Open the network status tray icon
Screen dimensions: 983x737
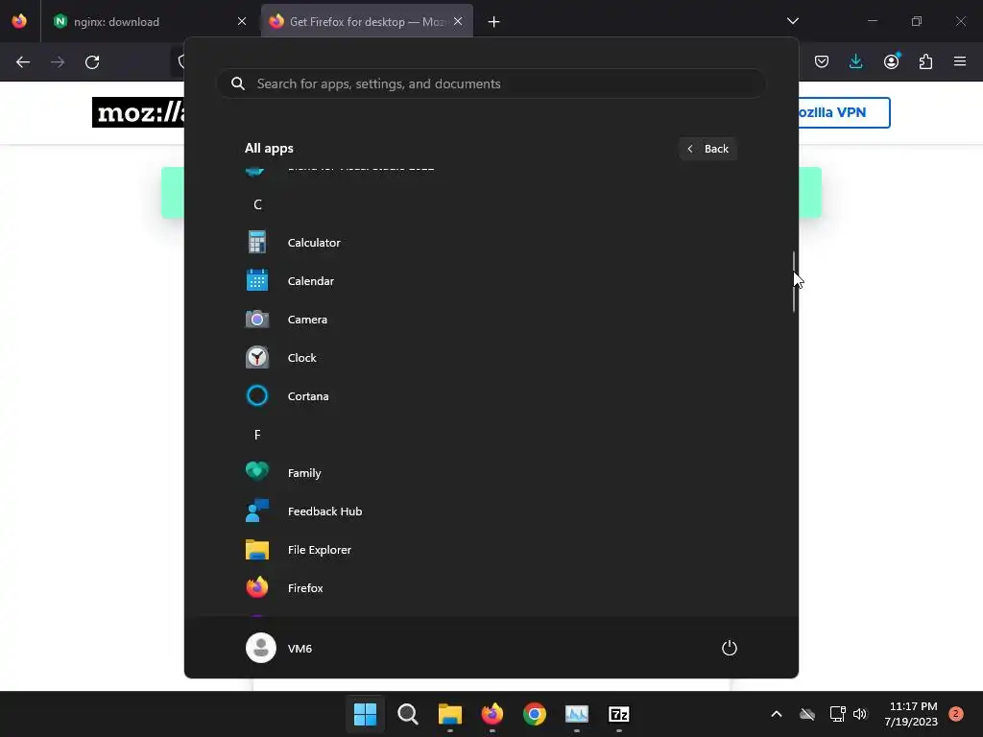click(837, 714)
